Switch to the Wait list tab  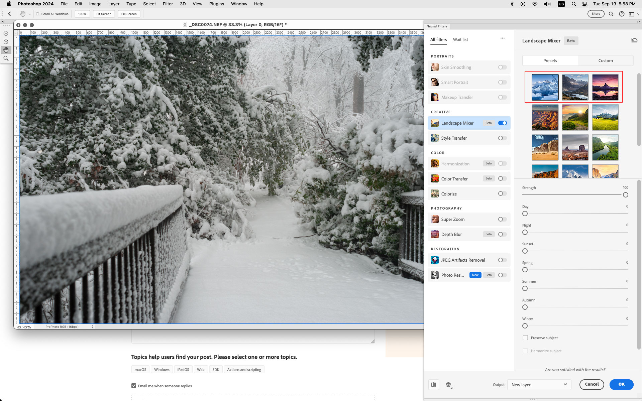[460, 39]
